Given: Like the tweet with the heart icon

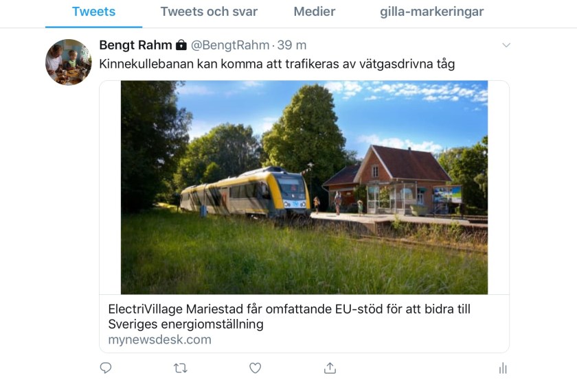Looking at the screenshot, I should pyautogui.click(x=255, y=368).
